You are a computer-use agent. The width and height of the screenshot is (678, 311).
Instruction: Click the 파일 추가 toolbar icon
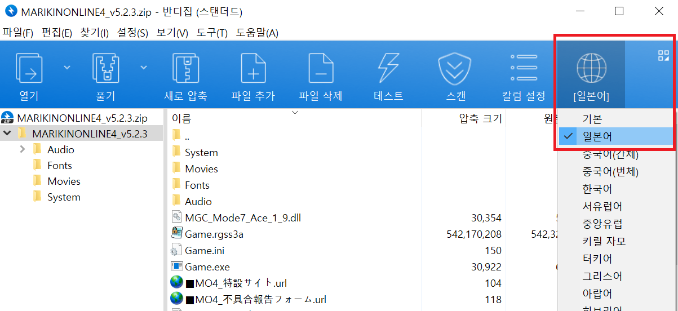click(253, 68)
